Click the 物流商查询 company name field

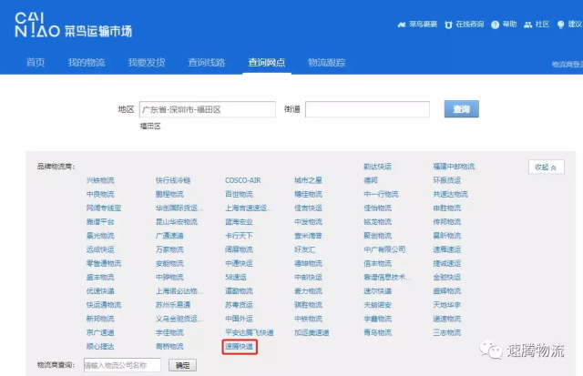tap(122, 365)
